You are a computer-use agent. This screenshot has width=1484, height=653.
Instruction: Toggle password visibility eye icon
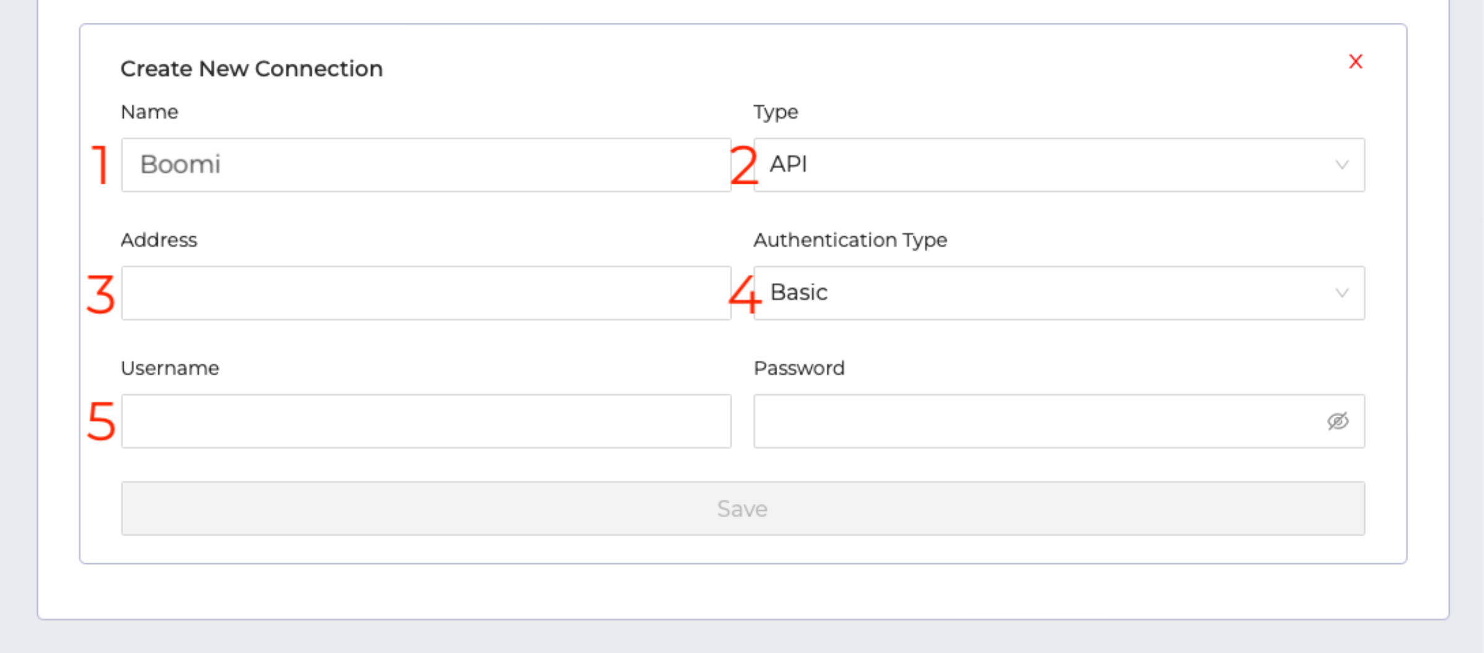coord(1337,421)
